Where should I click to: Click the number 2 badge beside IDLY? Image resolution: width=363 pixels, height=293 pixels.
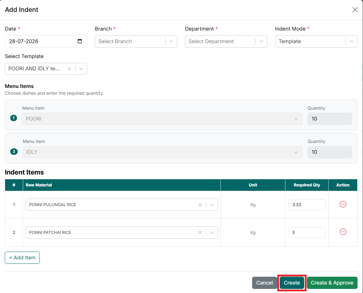point(14,151)
